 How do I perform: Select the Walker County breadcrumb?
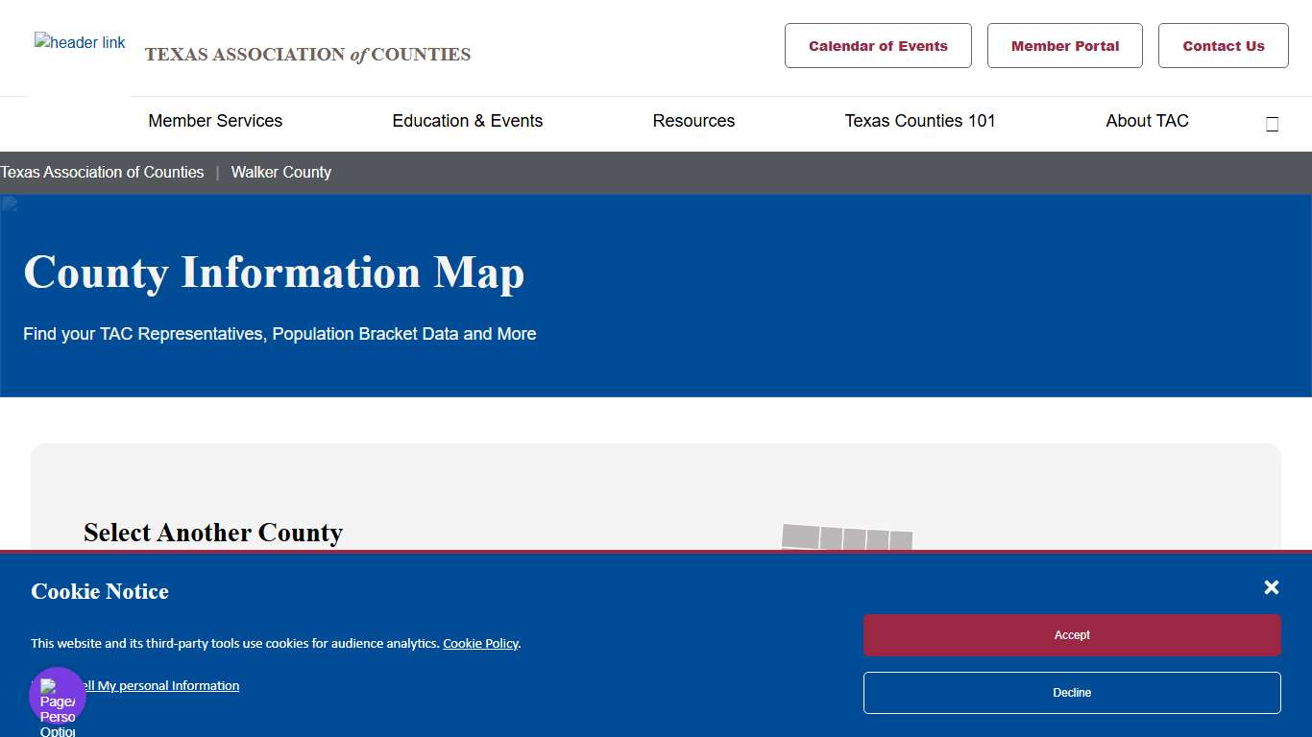280,173
